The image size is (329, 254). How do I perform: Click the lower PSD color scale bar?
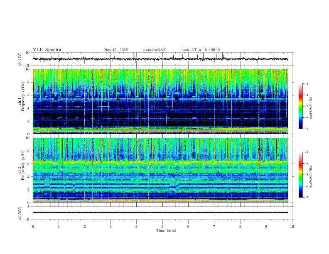pos(300,175)
